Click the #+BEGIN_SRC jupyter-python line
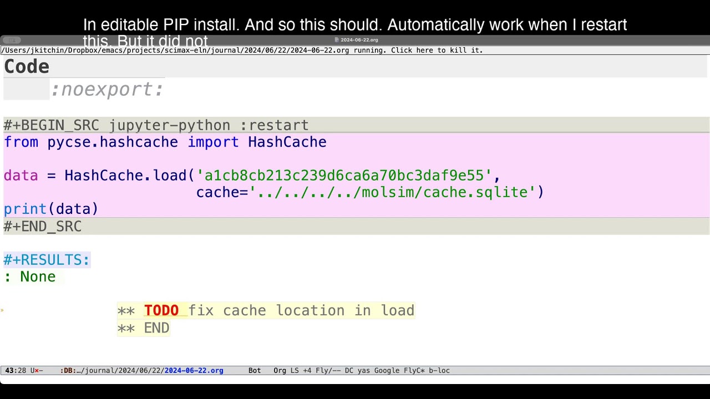The width and height of the screenshot is (710, 399). point(156,125)
